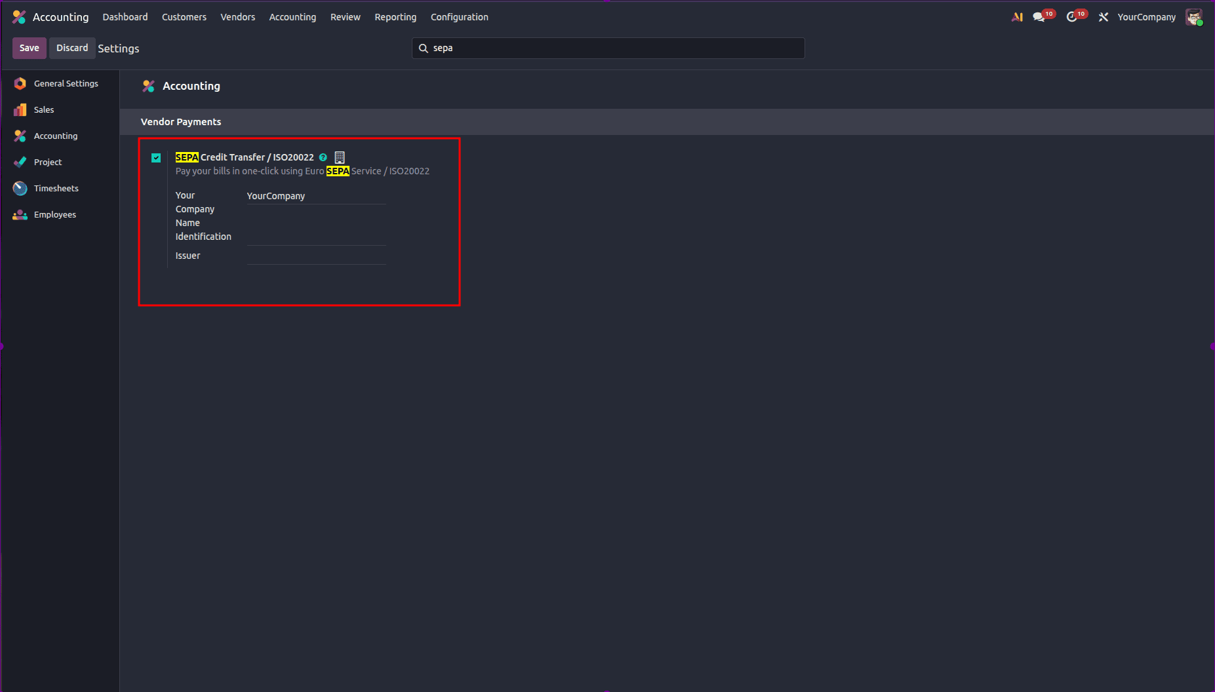Click SEPA Credit Transfer / ISO20022 label
Image resolution: width=1215 pixels, height=692 pixels.
(x=245, y=157)
